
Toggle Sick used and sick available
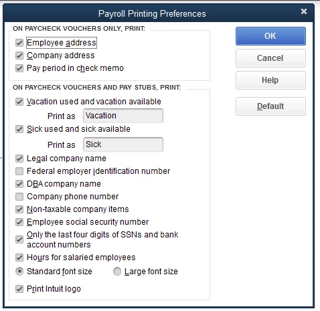19,129
